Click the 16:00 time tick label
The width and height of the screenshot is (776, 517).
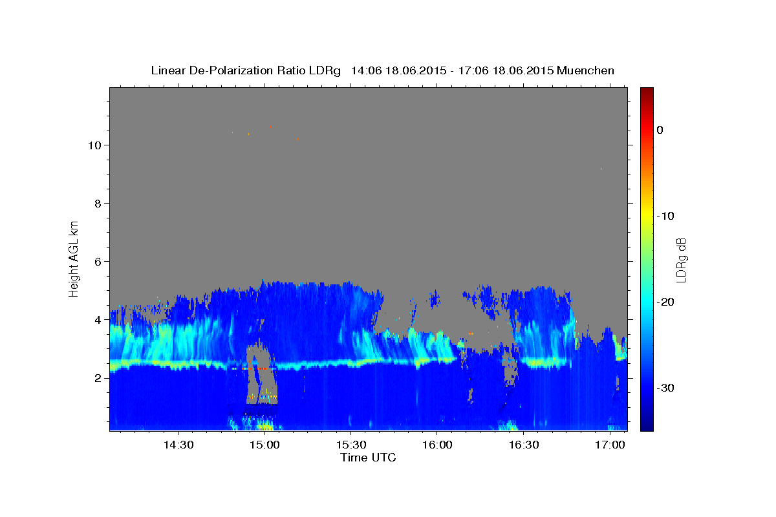[436, 445]
